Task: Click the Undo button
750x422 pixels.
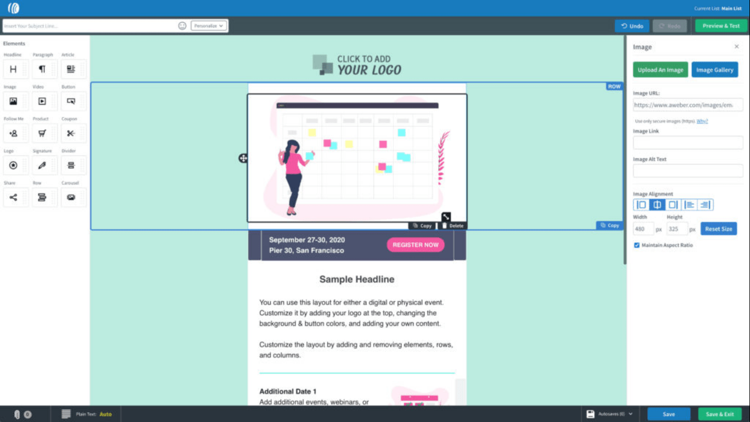Action: tap(632, 26)
